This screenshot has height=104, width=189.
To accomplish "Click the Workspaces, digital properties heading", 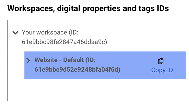I will [x=88, y=8].
